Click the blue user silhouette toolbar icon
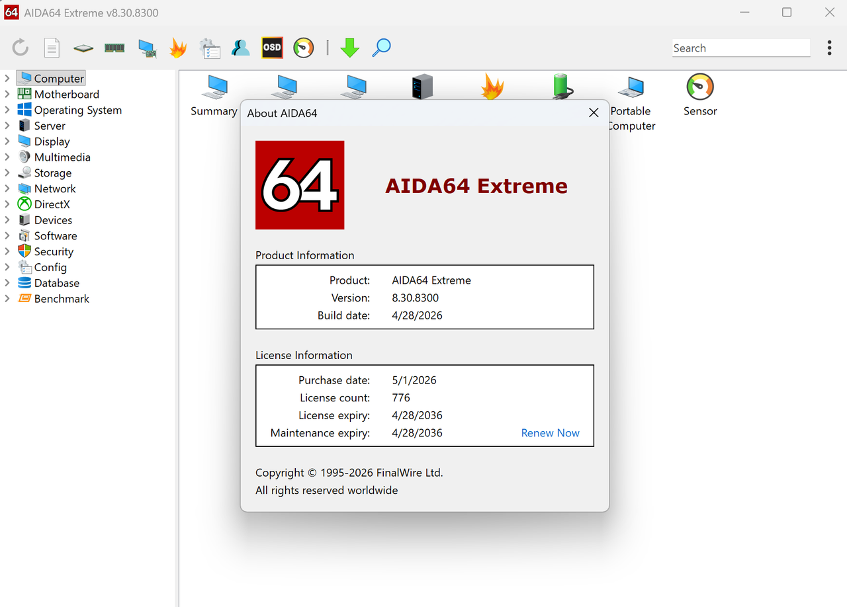 (x=241, y=48)
